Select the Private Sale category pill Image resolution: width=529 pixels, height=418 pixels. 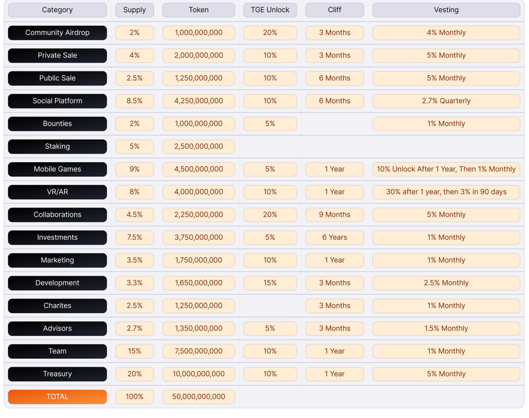(x=57, y=55)
